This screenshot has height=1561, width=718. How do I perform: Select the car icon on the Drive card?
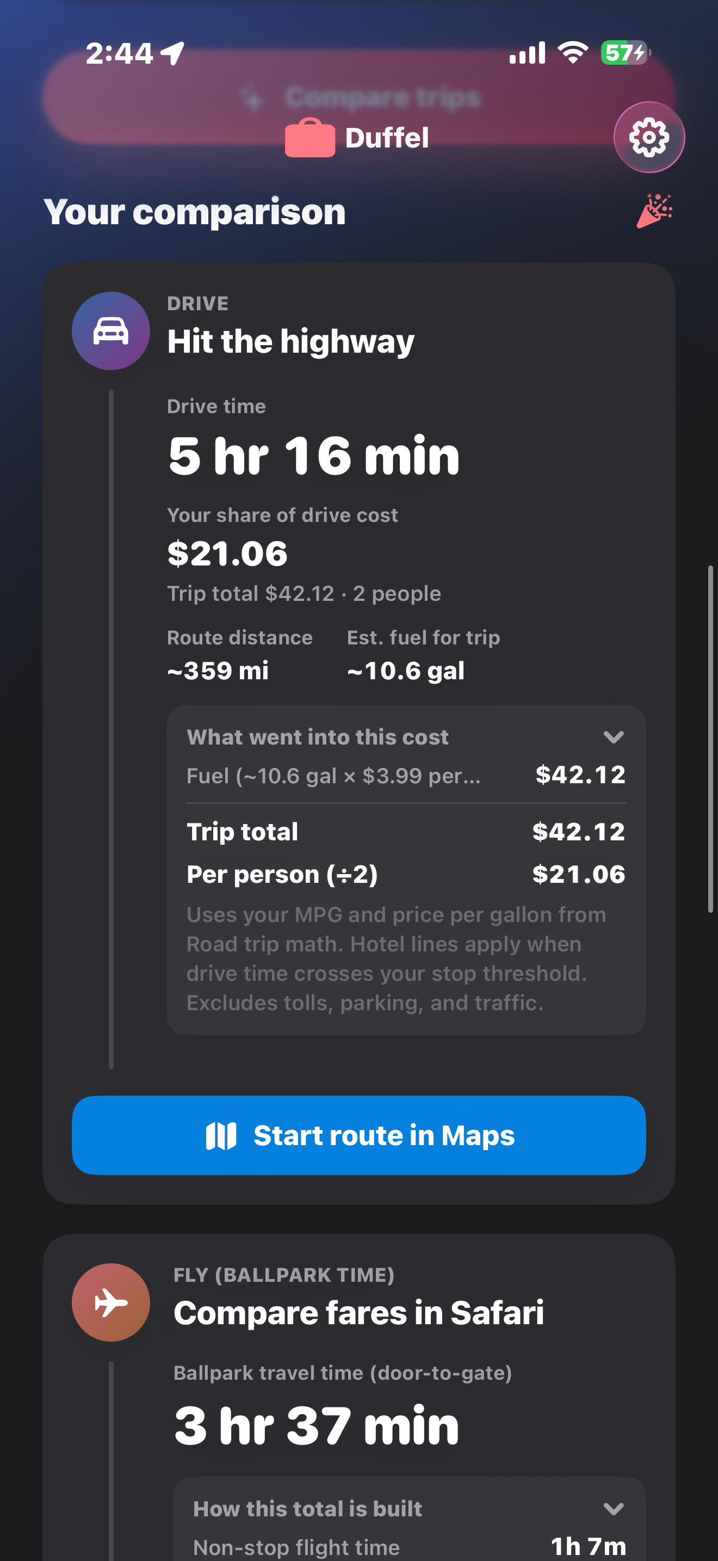coord(111,330)
